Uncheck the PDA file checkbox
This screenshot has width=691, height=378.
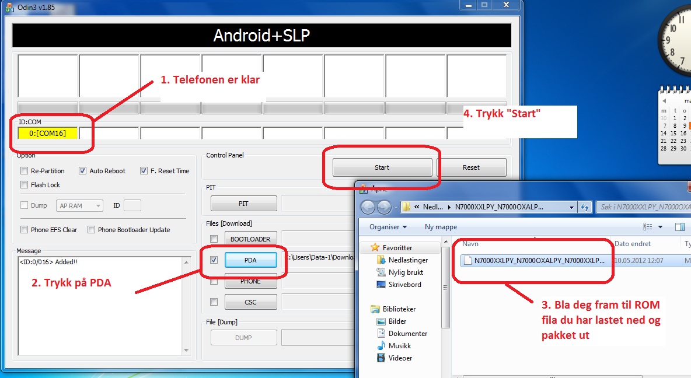coord(214,260)
